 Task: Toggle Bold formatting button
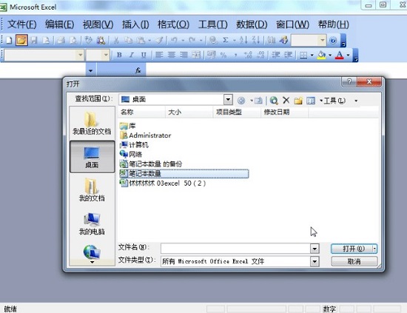click(119, 55)
